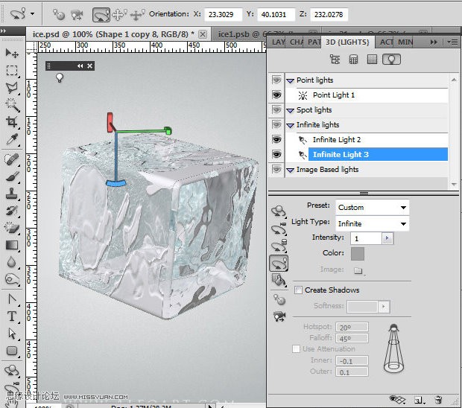
Task: Toggle visibility of Image Based lights group
Action: (276, 170)
